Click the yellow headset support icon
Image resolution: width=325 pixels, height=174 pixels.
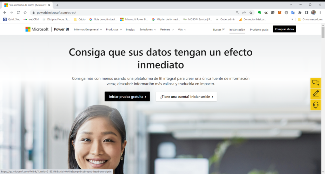[x=316, y=105]
